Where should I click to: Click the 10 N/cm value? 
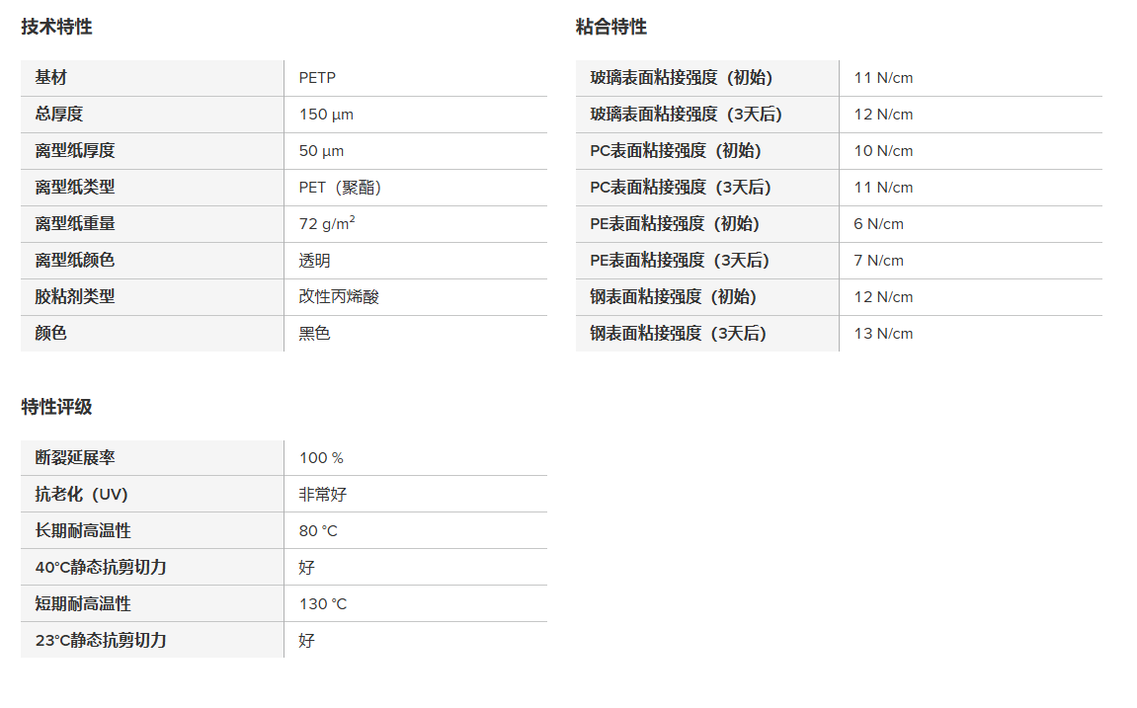coord(883,151)
